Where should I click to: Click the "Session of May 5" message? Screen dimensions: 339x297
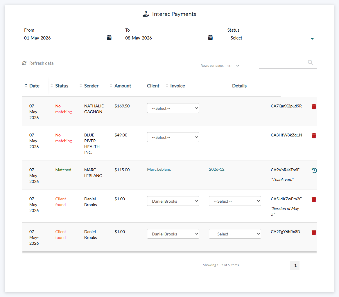pyautogui.click(x=285, y=211)
